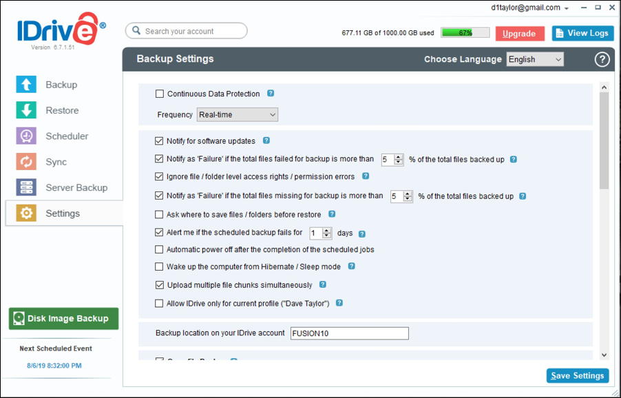Enable Ask where to save files before restore

159,215
